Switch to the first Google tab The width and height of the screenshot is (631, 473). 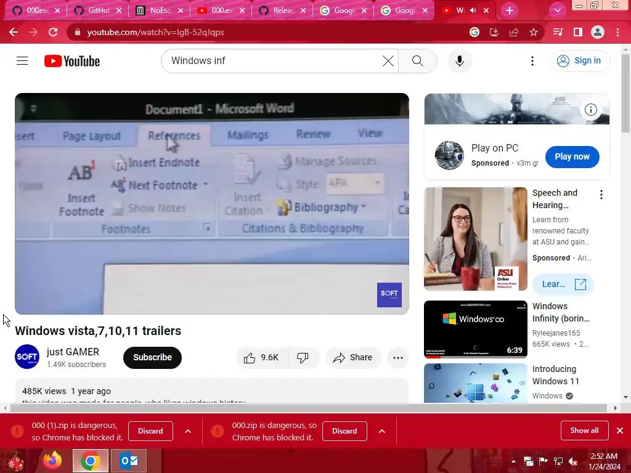point(343,10)
